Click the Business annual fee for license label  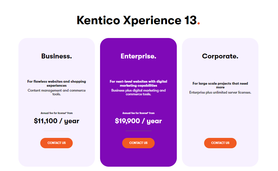click(56, 113)
